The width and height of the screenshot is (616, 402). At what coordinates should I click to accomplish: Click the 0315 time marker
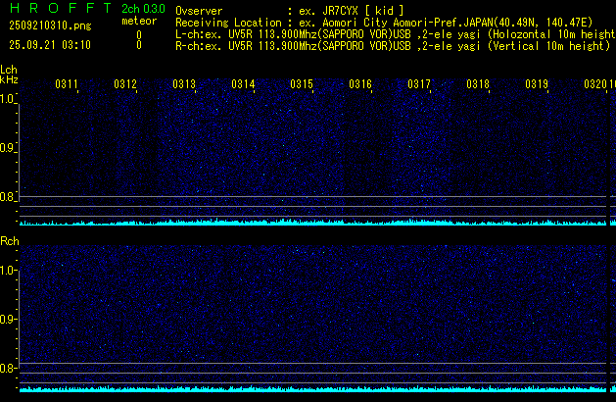[x=302, y=85]
